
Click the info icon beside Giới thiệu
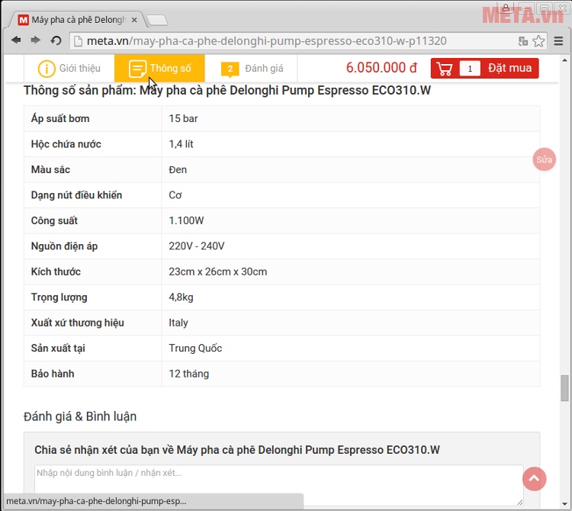coord(47,69)
